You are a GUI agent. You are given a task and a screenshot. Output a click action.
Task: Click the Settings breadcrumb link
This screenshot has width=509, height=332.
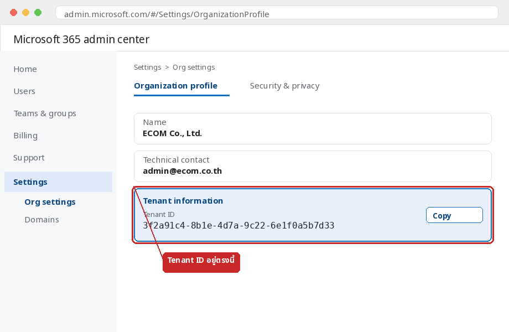(x=147, y=67)
